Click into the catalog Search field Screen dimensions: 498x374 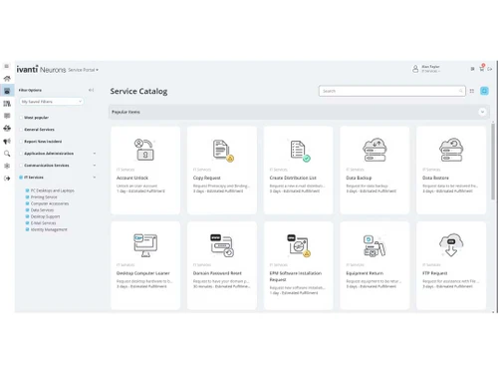click(x=392, y=91)
